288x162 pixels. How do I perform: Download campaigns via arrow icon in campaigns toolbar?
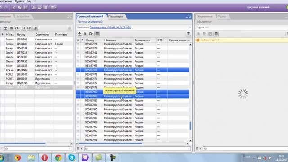pos(6,28)
